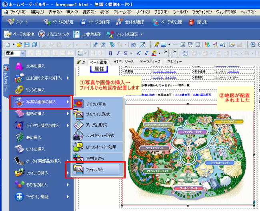Click the zoom in magnifier icon

click(x=253, y=45)
